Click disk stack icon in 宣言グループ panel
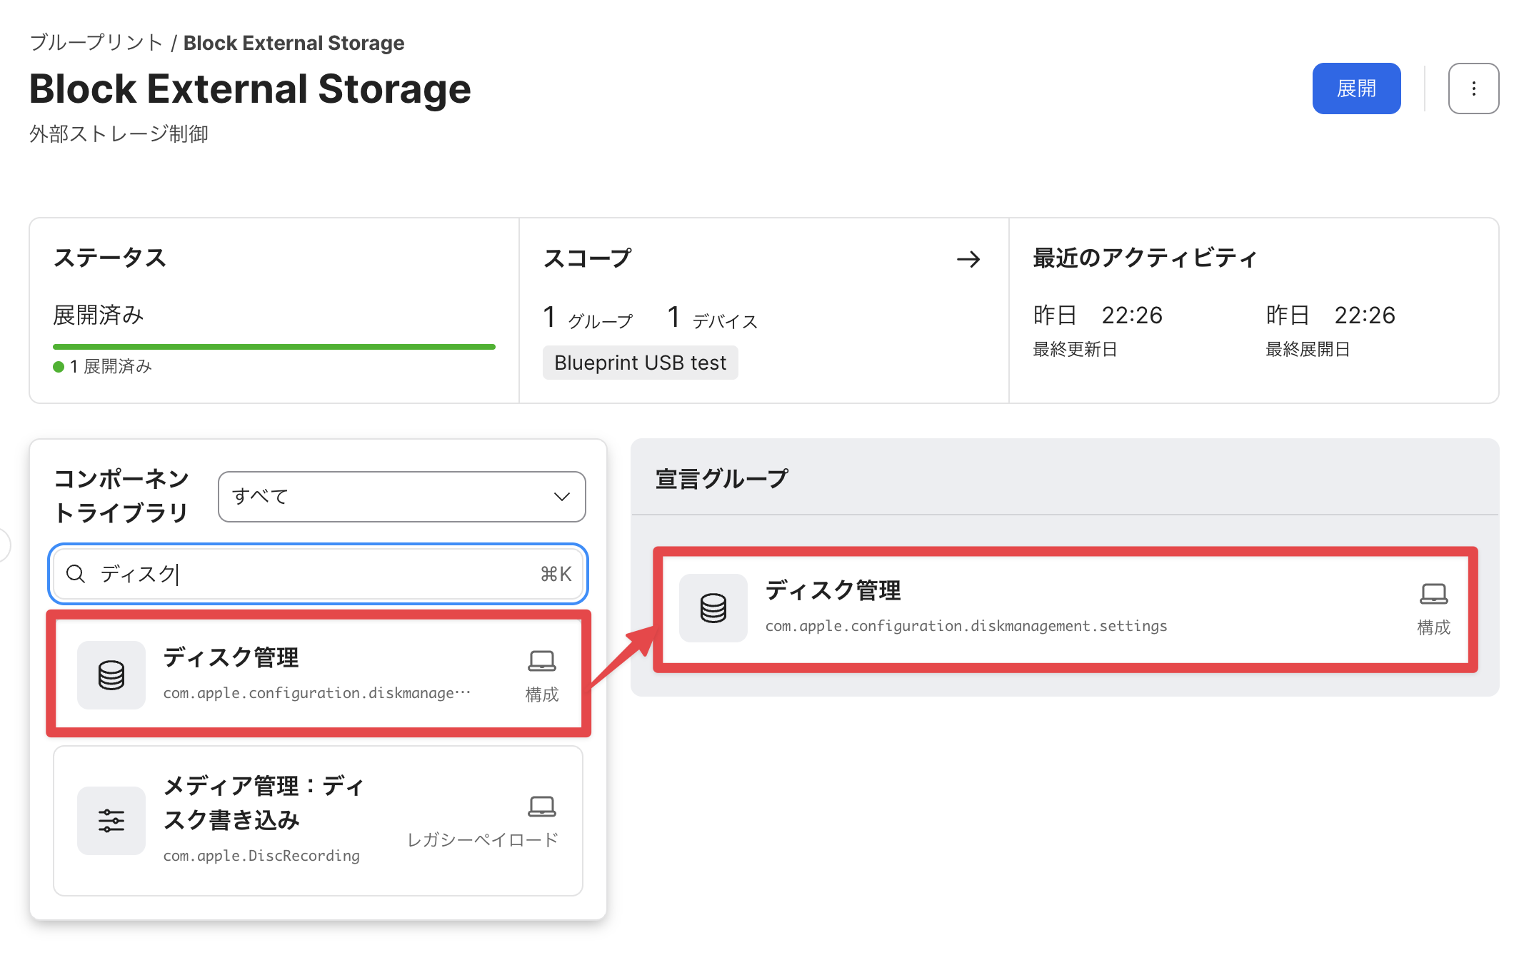The height and width of the screenshot is (975, 1514). (713, 607)
